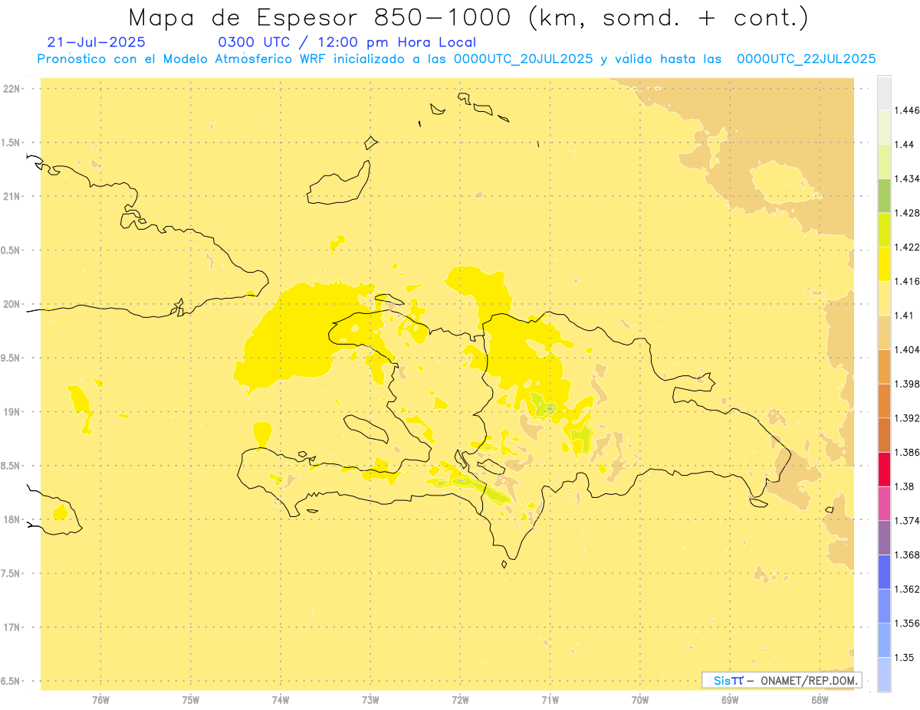Click legend value 1.428

click(906, 213)
